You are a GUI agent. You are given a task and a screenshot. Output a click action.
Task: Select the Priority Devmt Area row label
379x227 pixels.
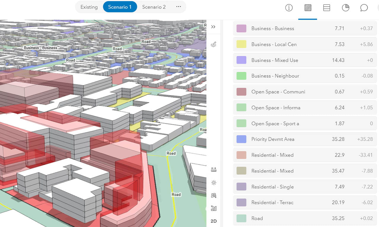point(273,139)
